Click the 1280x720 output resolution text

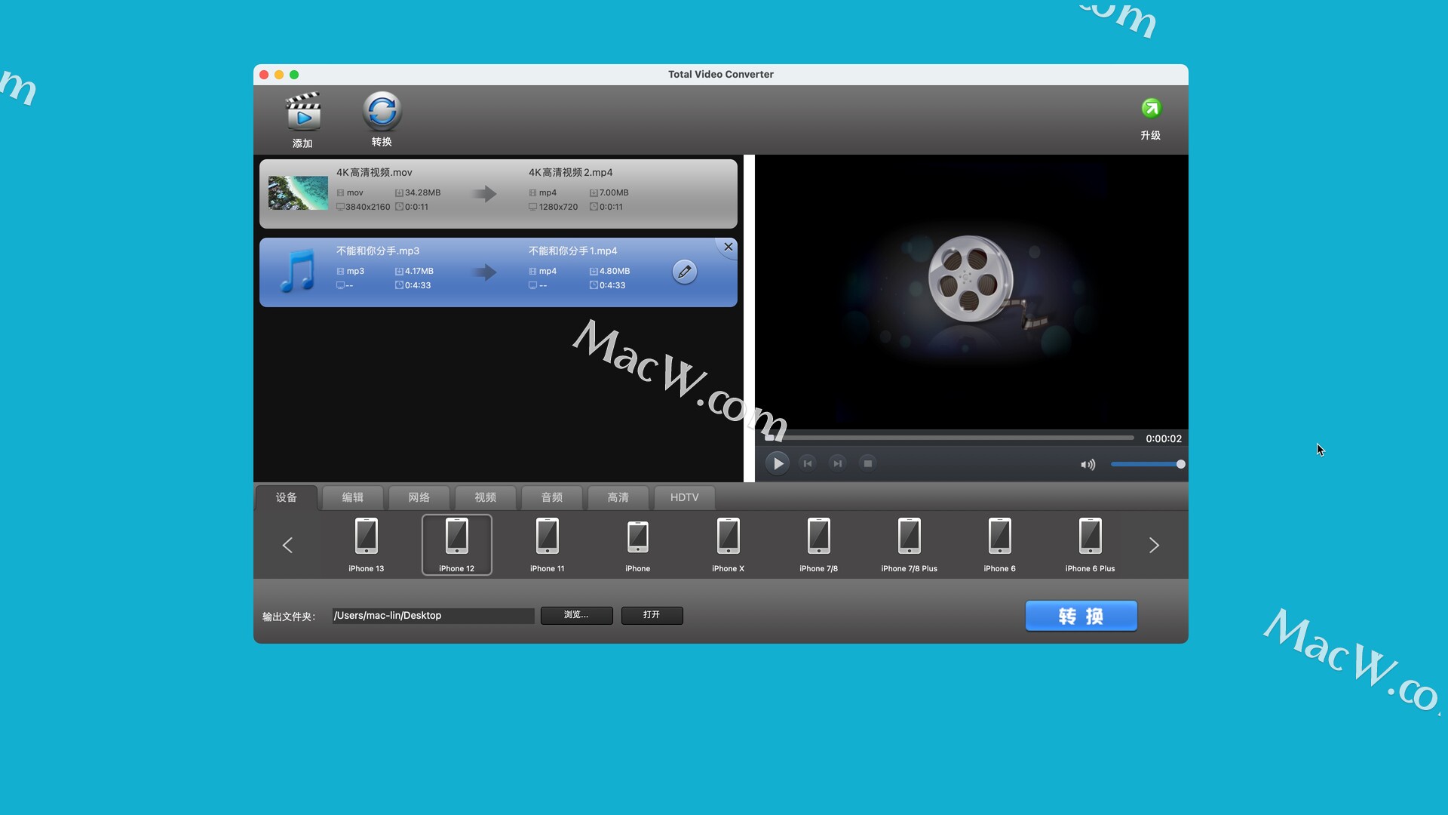[x=558, y=207]
